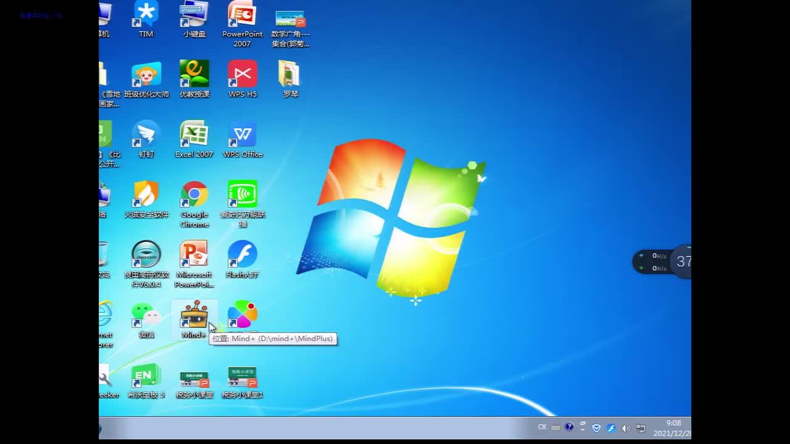Viewport: 790px width, 444px height.
Task: Open the taskbar clock showing 9:08
Action: (x=674, y=428)
